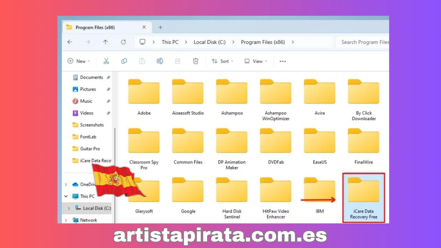The width and height of the screenshot is (441, 248).
Task: Click Local Disk (C:) breadcrumb
Action: coord(209,42)
